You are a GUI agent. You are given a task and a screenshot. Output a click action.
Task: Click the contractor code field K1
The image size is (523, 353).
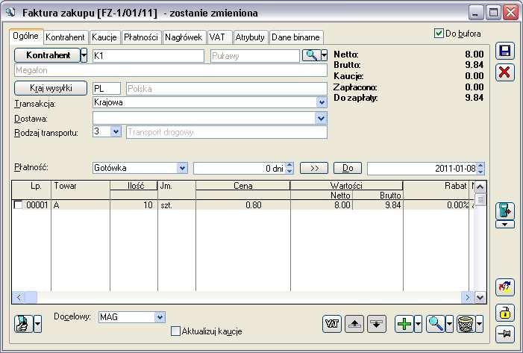148,56
